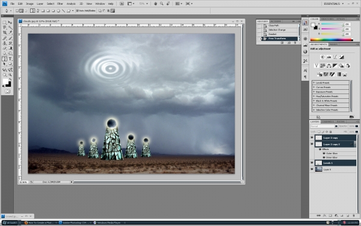Toggle Outer Glow effect visibility
The height and width of the screenshot is (226, 361).
[324, 153]
